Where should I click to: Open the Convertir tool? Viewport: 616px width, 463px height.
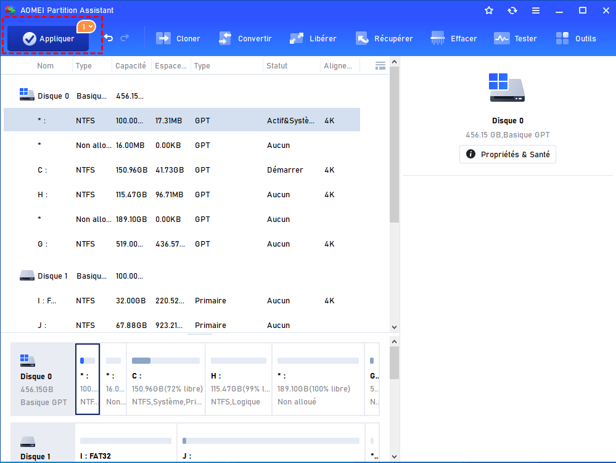click(245, 38)
